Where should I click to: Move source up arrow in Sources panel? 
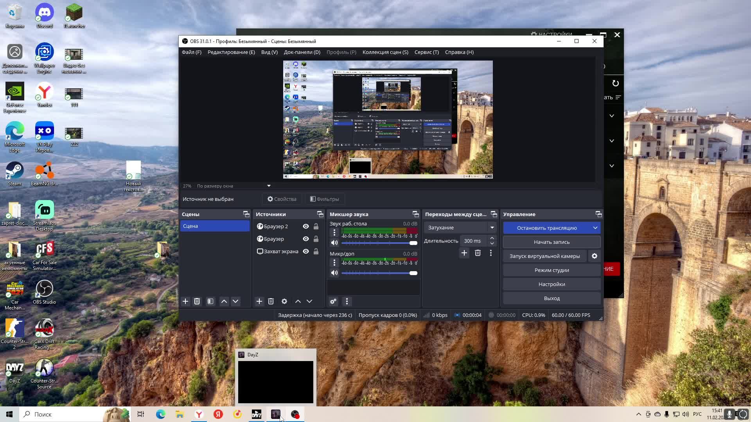(x=298, y=301)
